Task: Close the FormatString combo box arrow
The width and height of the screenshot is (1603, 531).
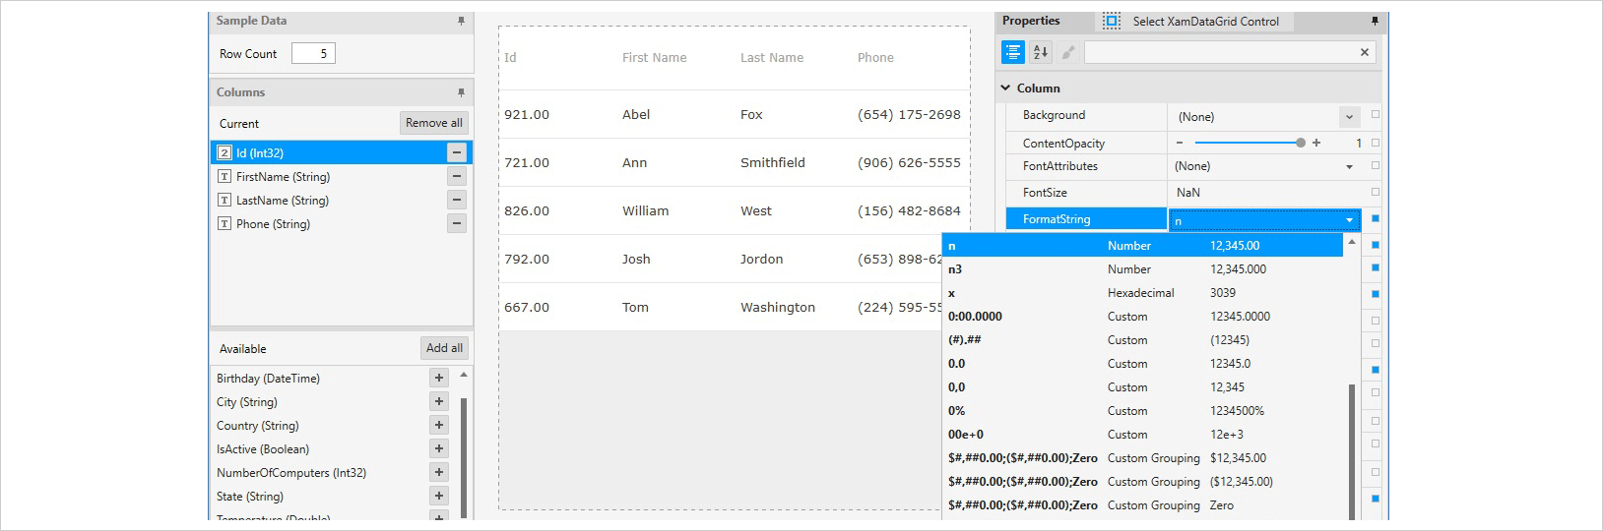Action: click(x=1350, y=220)
